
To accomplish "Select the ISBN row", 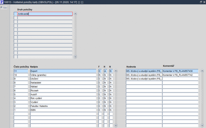I will 63,110.
